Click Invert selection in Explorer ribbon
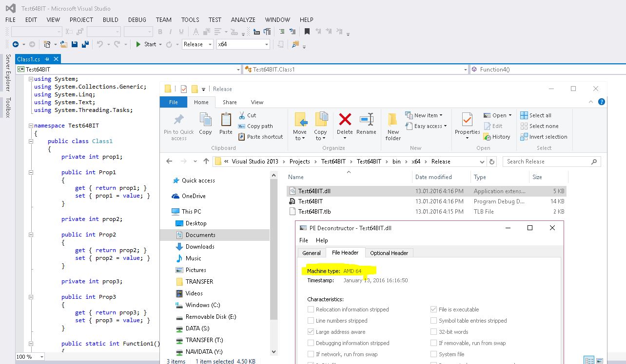626x364 pixels. tap(544, 137)
